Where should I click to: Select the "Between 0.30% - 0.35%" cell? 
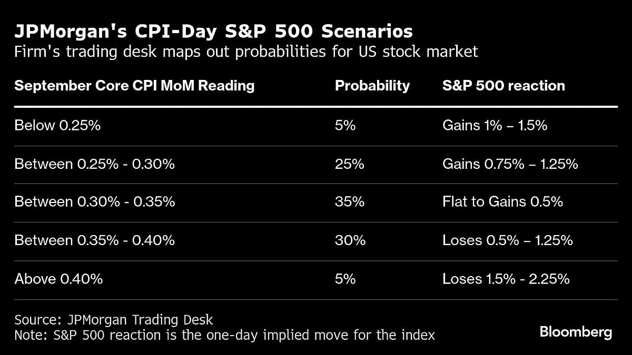click(x=94, y=202)
